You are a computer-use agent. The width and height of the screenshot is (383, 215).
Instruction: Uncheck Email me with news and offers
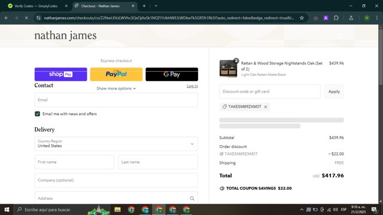[37, 114]
